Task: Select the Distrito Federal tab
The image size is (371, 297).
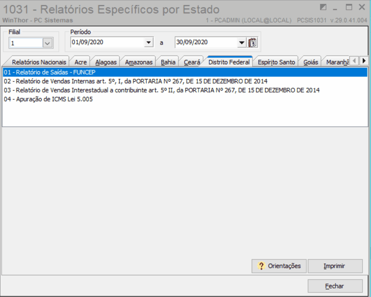Action: tap(229, 62)
